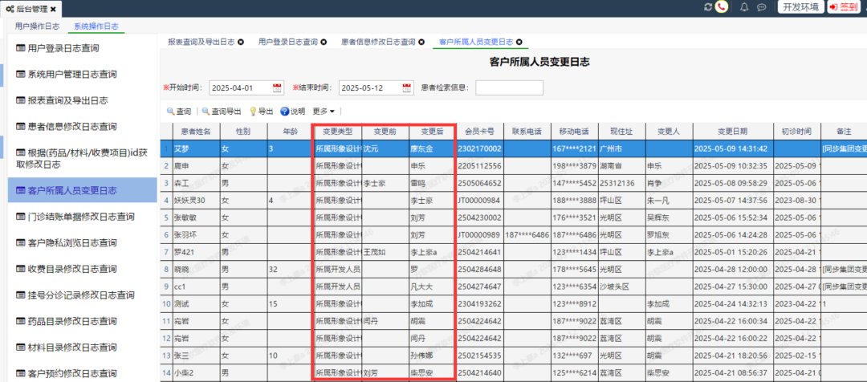Open calendar picker for 结束时间
This screenshot has height=382, width=867.
[x=407, y=87]
